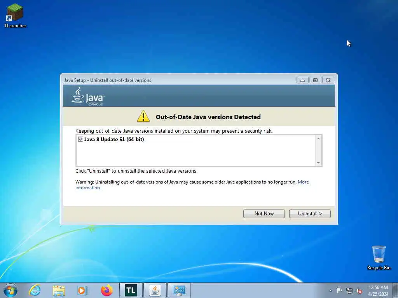The width and height of the screenshot is (398, 298).
Task: Open the Windows Start menu orb
Action: click(x=10, y=290)
